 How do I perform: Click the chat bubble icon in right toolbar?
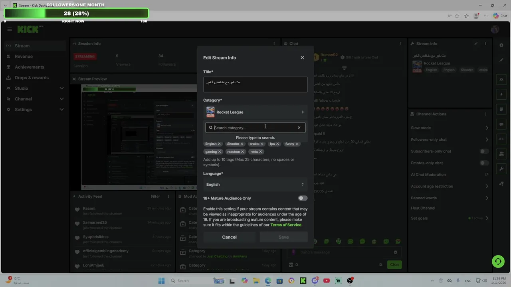click(501, 124)
